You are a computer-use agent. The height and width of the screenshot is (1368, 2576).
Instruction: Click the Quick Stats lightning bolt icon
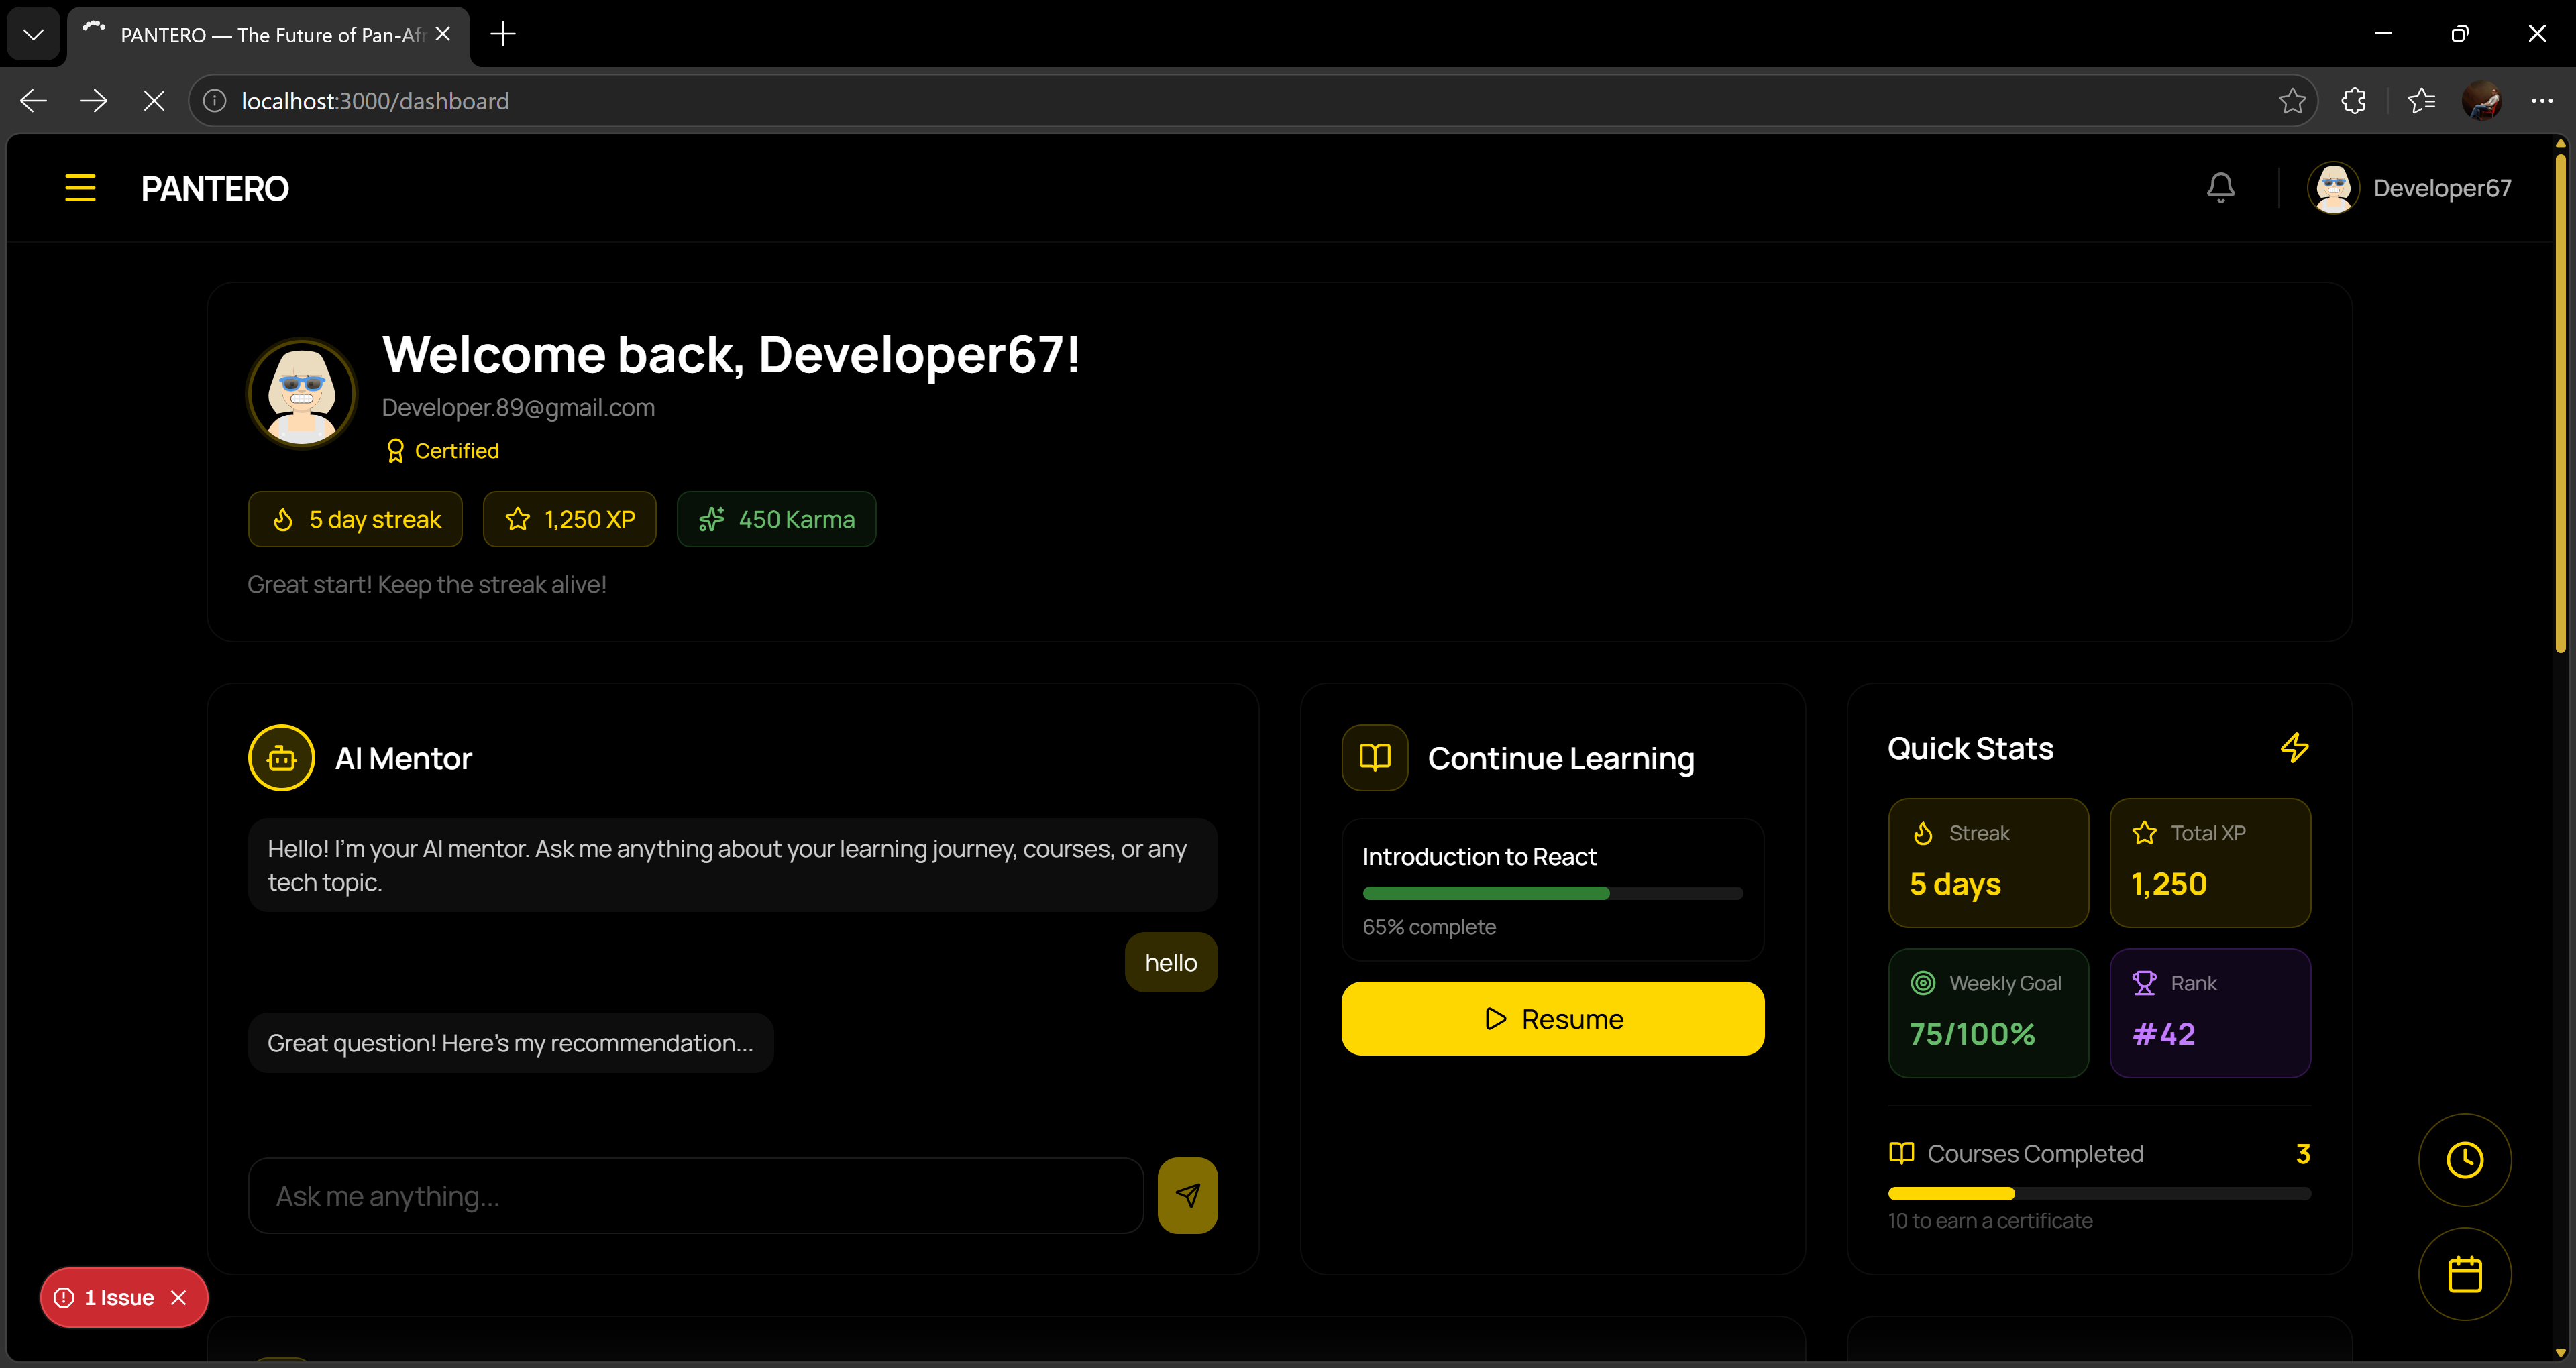pos(2294,748)
